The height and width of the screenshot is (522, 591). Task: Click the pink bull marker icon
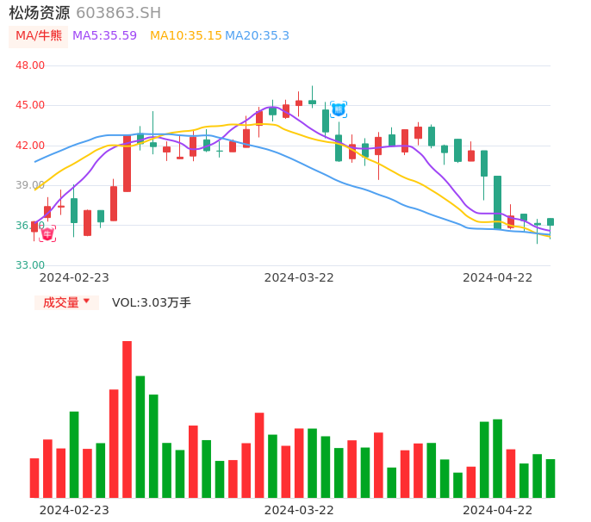click(47, 233)
